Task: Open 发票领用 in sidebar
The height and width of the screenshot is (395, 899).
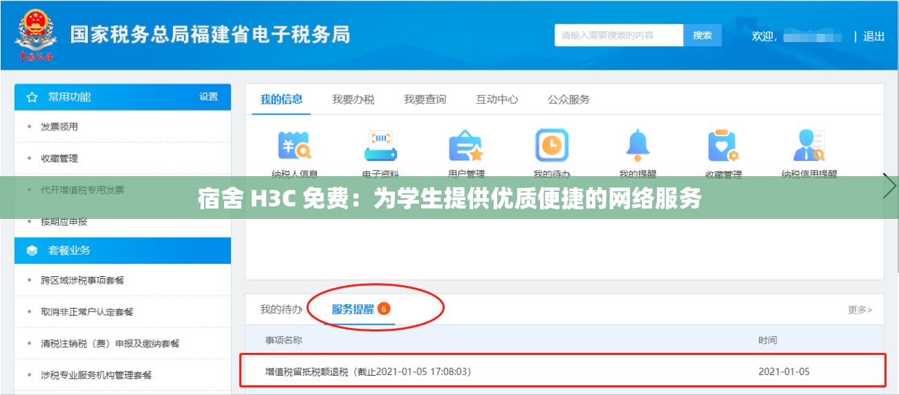Action: tap(59, 127)
